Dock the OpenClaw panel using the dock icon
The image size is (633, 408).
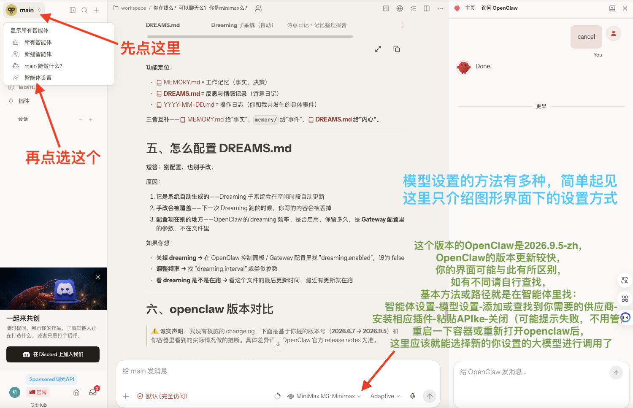(x=612, y=8)
